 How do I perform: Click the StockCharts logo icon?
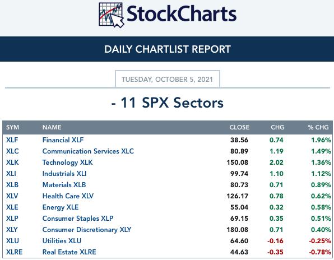(112, 15)
